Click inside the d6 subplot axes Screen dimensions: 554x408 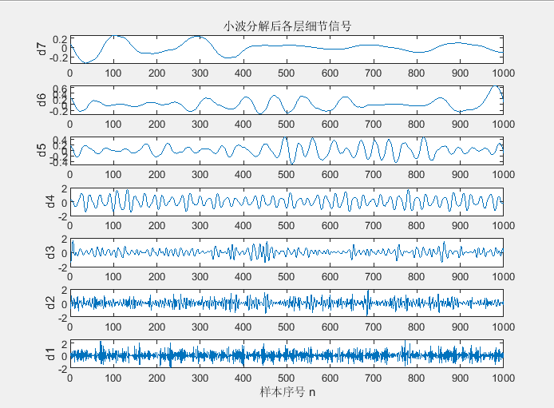[x=287, y=100]
